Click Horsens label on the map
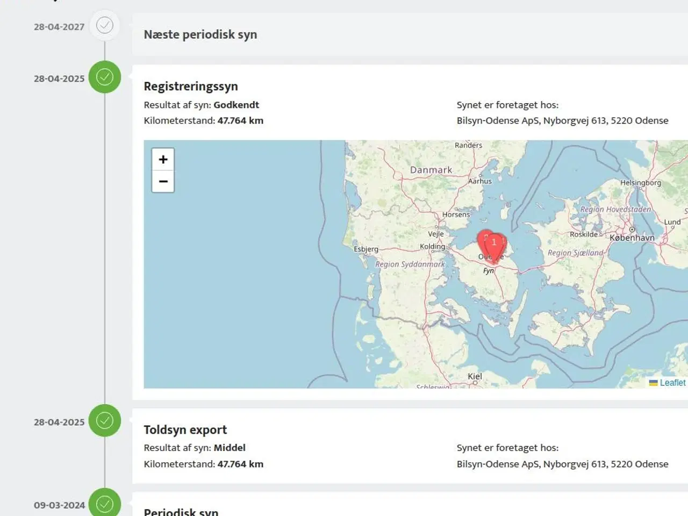The height and width of the screenshot is (516, 688). (x=456, y=214)
